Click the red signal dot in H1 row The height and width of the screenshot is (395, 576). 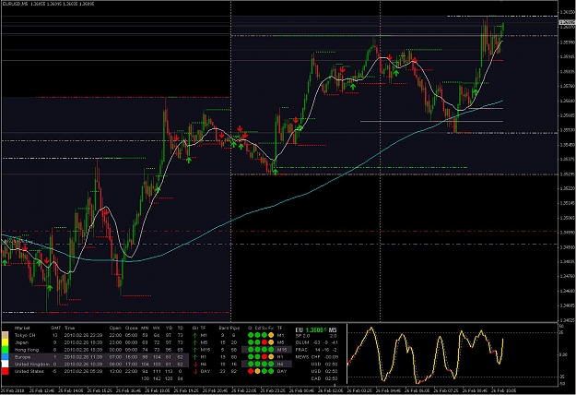point(264,357)
